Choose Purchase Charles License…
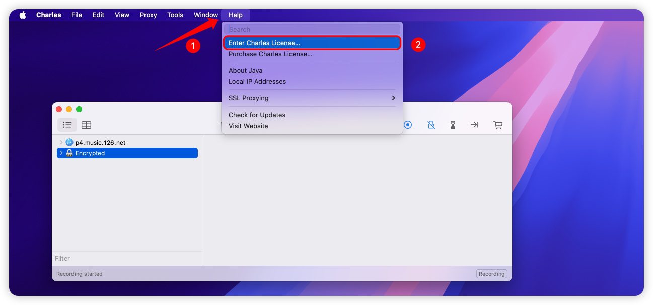The height and width of the screenshot is (305, 653). click(312, 54)
